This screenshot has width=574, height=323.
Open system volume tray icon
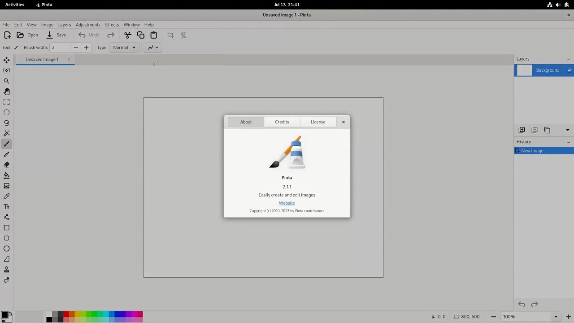[558, 4]
